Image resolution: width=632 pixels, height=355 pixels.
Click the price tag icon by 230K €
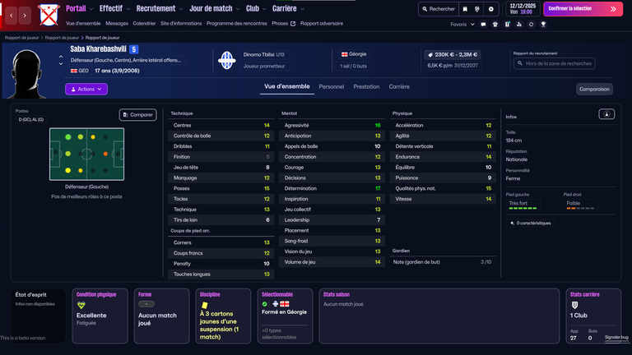coord(430,55)
